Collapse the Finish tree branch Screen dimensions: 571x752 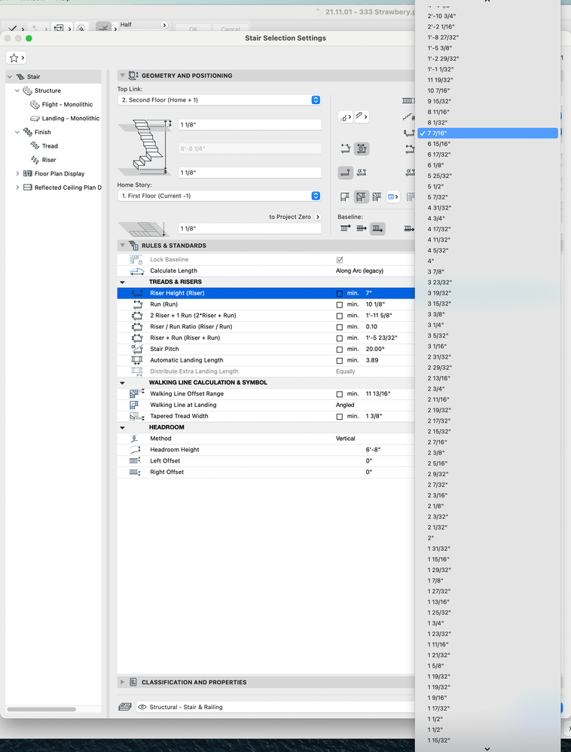point(17,132)
